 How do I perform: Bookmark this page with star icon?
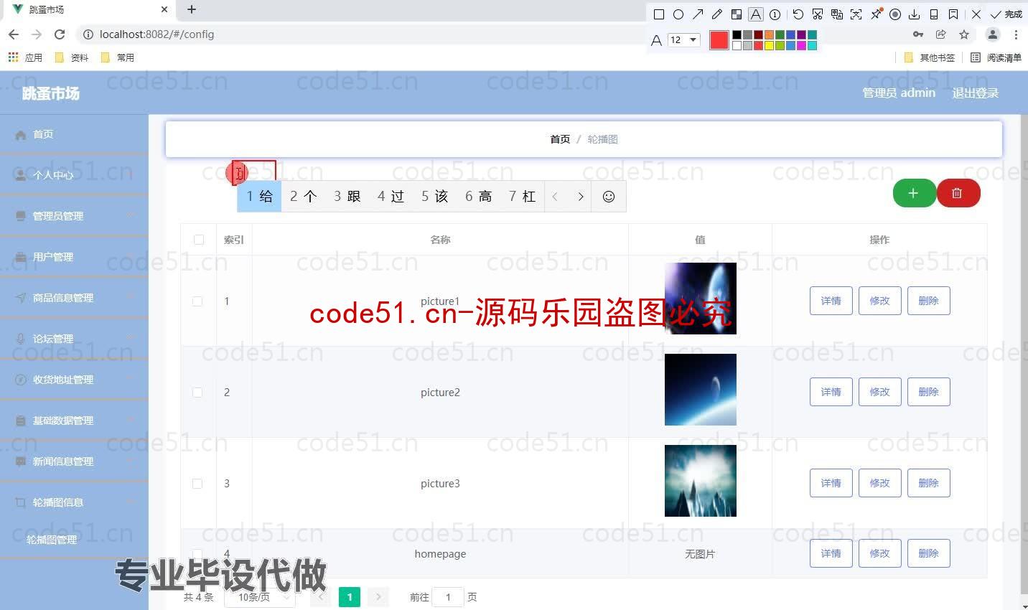[x=964, y=34]
